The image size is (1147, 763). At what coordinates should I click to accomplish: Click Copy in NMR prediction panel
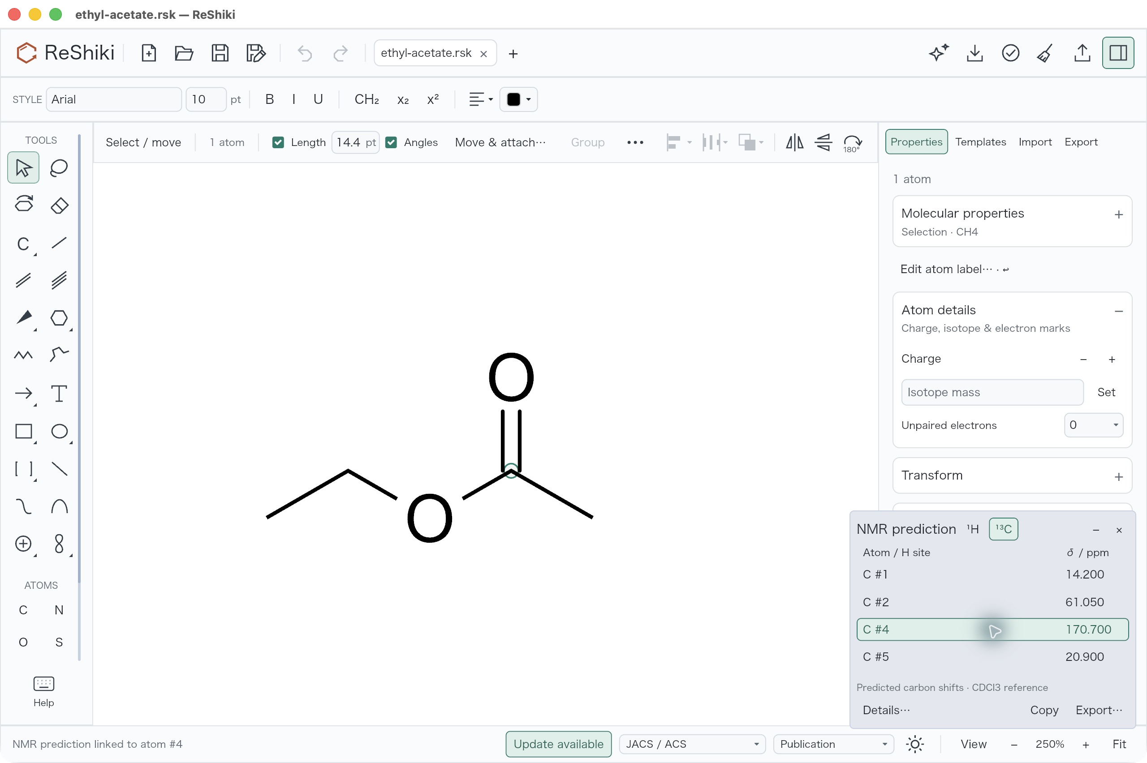(1044, 710)
